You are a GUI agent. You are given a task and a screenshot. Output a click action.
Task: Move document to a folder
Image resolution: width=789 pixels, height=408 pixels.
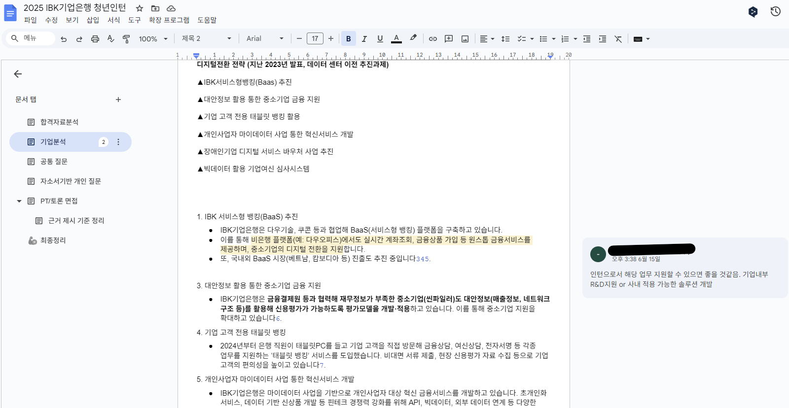click(x=155, y=8)
